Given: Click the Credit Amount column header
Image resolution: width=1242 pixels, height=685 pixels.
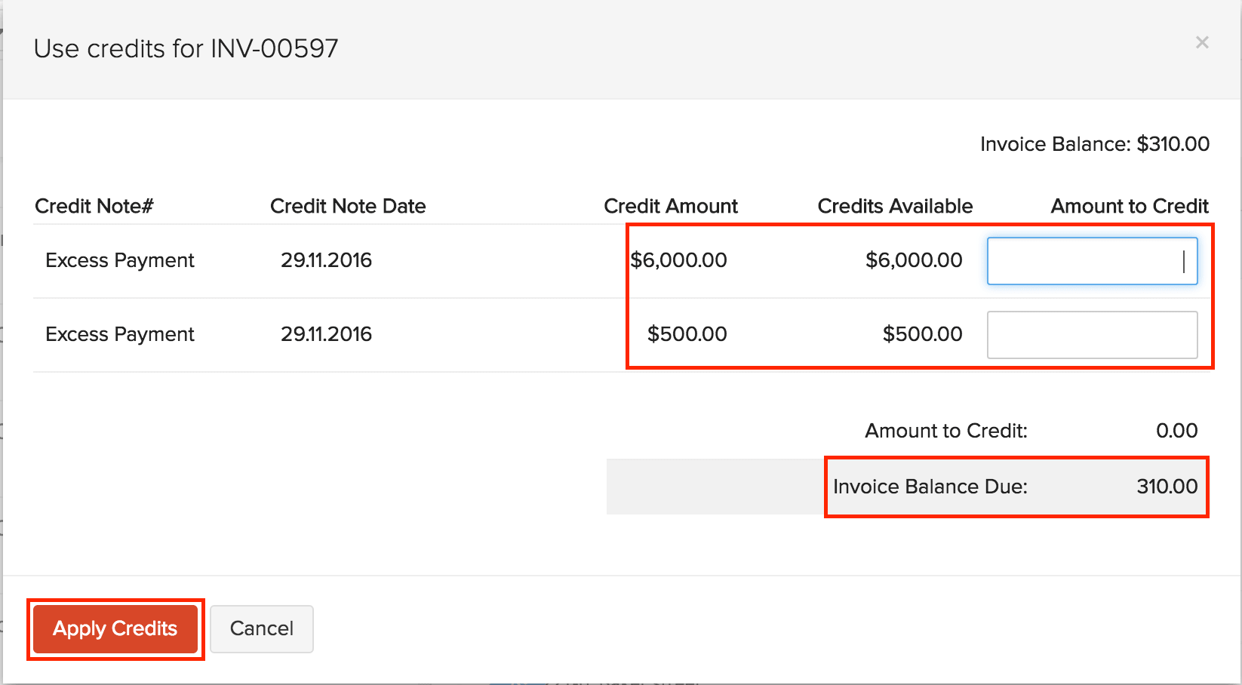Looking at the screenshot, I should (670, 206).
